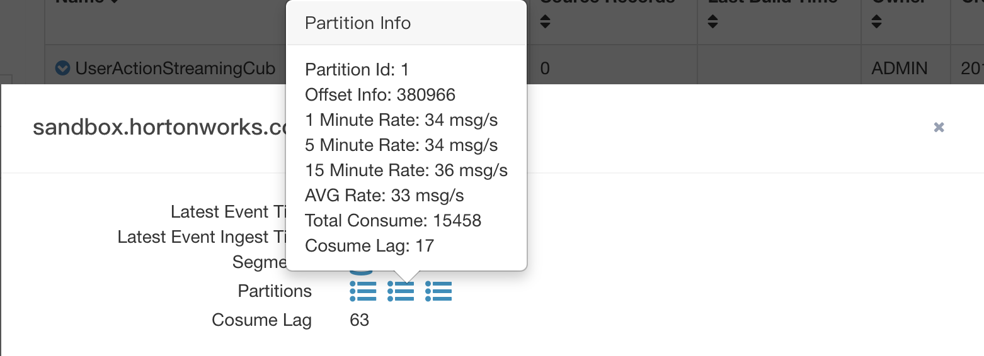The width and height of the screenshot is (984, 356).
Task: Click the Cosume Lag value 63
Action: (359, 320)
